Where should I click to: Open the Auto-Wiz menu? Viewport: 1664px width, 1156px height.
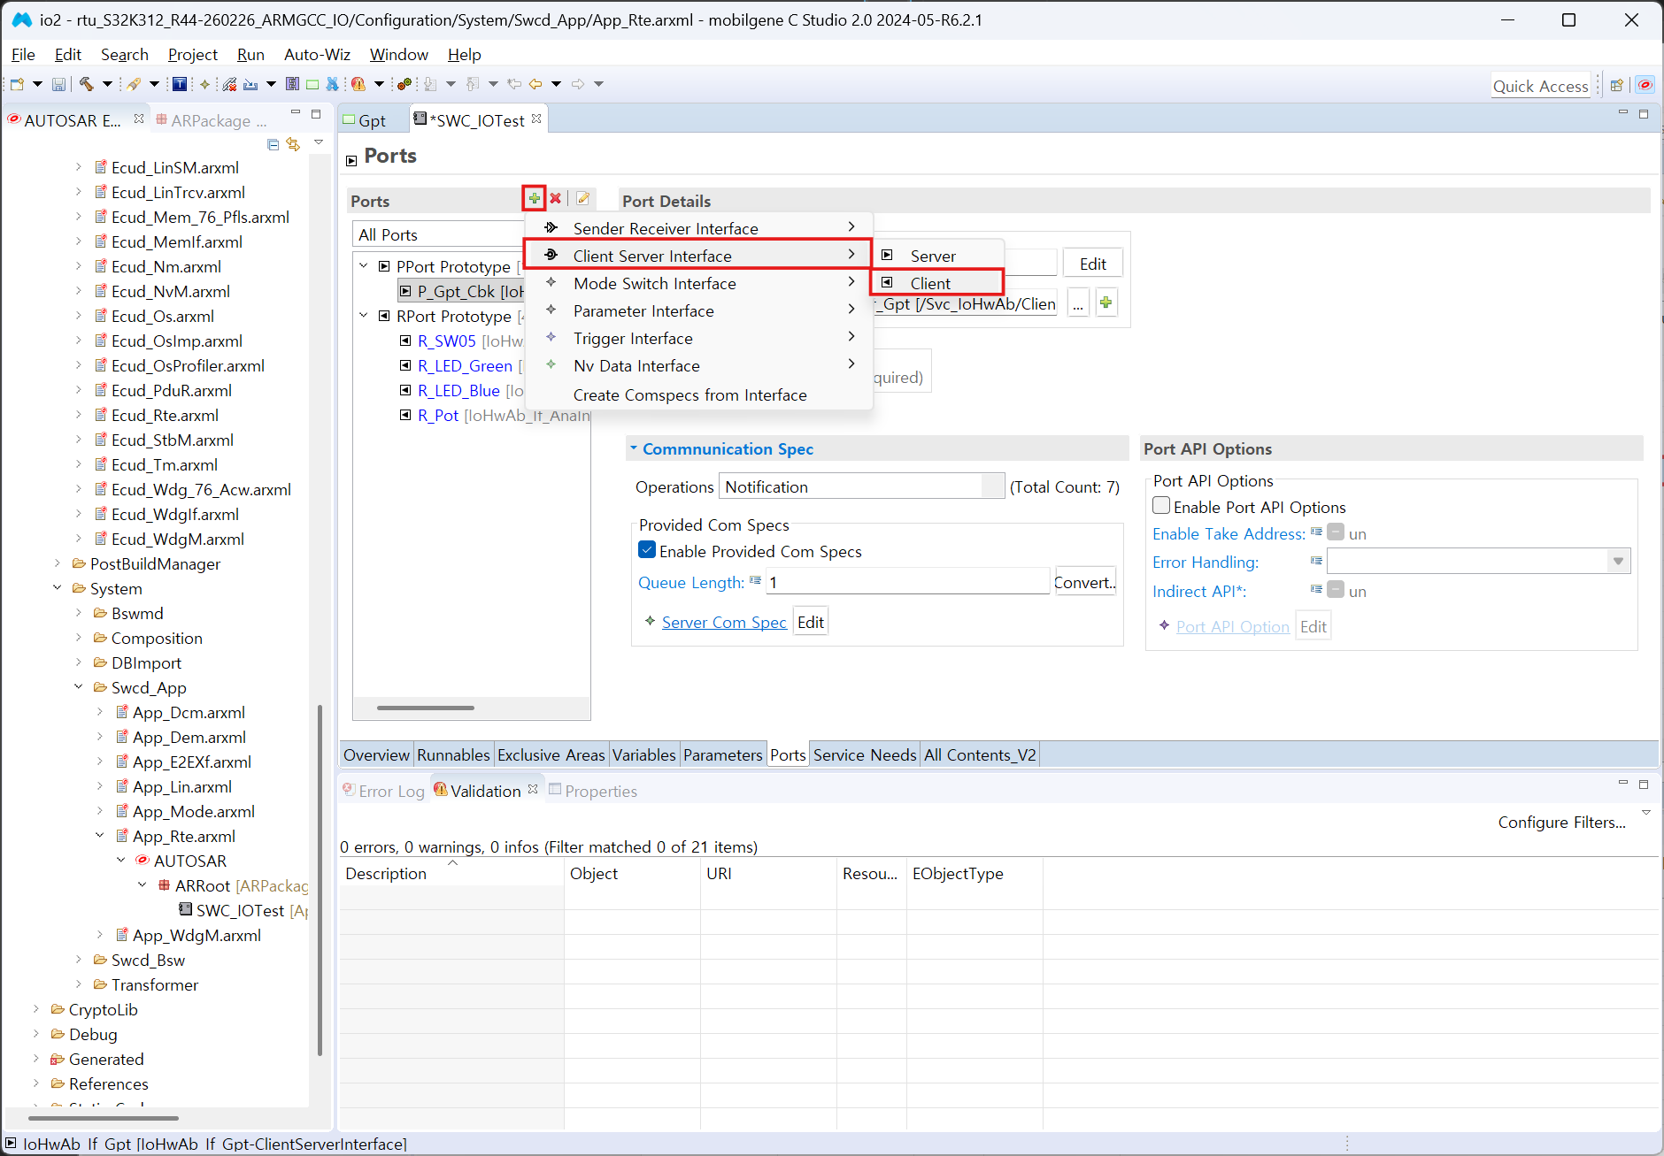[317, 55]
